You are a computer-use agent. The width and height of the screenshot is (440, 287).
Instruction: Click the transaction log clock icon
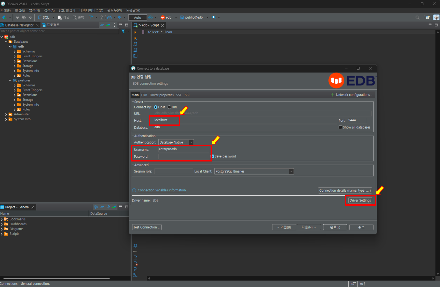pos(151,17)
